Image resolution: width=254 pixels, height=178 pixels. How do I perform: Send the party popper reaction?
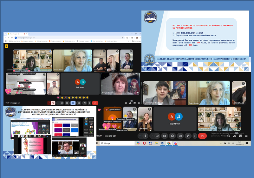tap(66, 98)
